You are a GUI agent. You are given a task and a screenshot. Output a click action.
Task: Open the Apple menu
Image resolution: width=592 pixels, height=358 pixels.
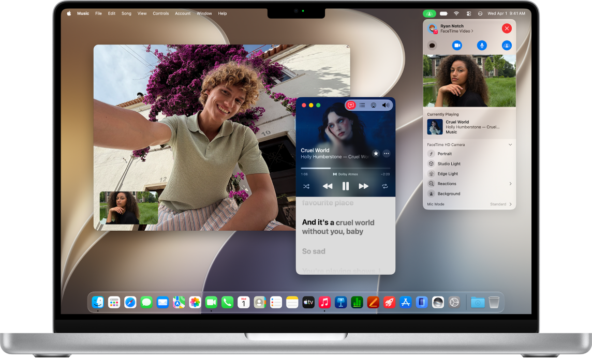[69, 13]
